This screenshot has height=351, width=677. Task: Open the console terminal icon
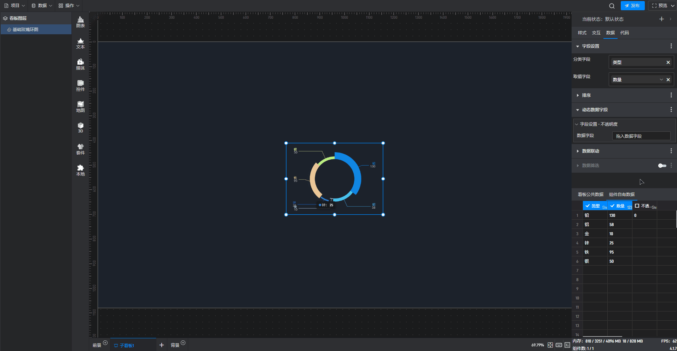pyautogui.click(x=567, y=345)
